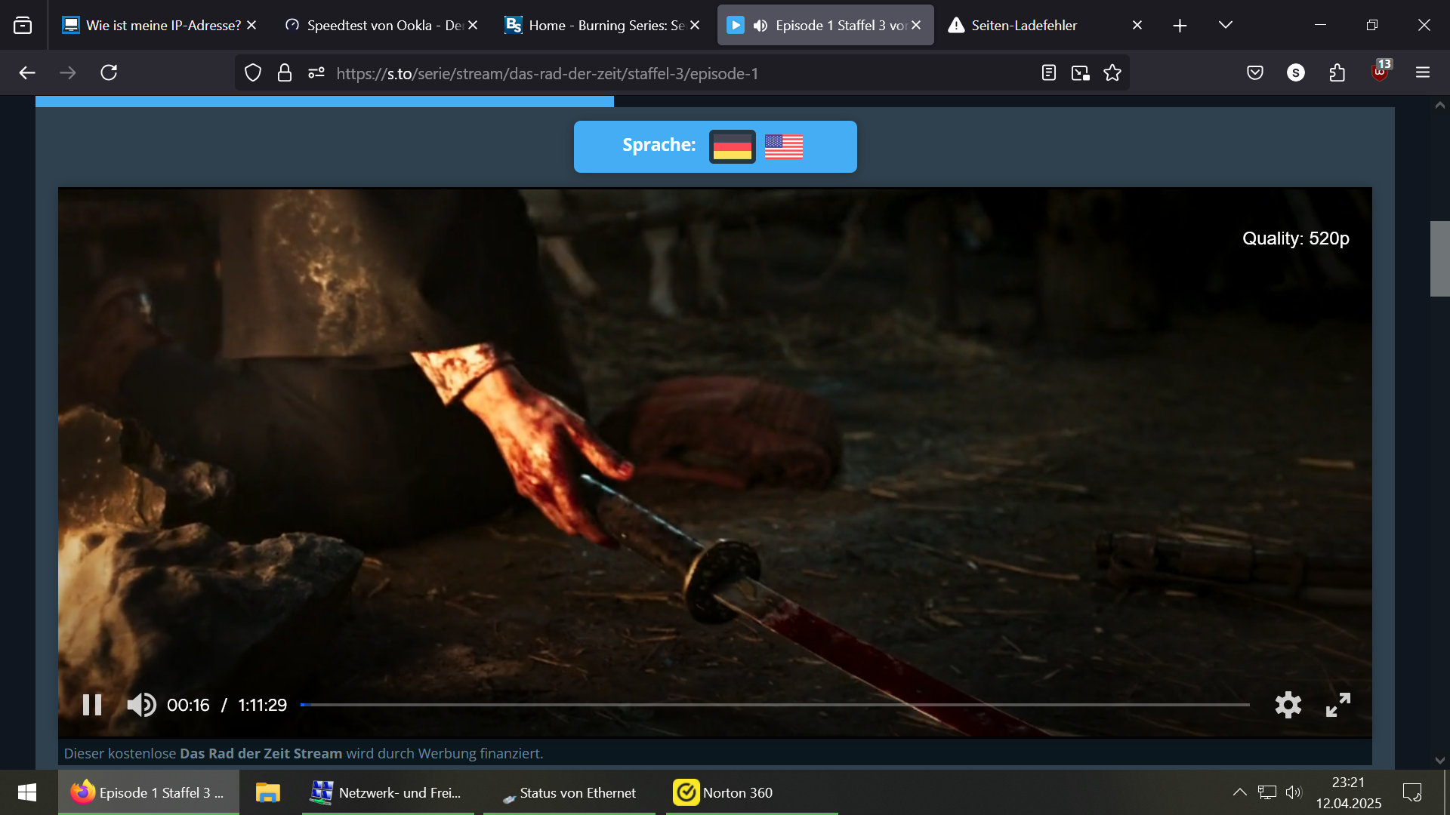The image size is (1450, 815).
Task: Seek along the video progress bar
Action: tap(775, 705)
